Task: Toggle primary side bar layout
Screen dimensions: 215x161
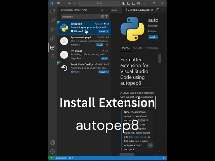Action: click(x=124, y=3)
